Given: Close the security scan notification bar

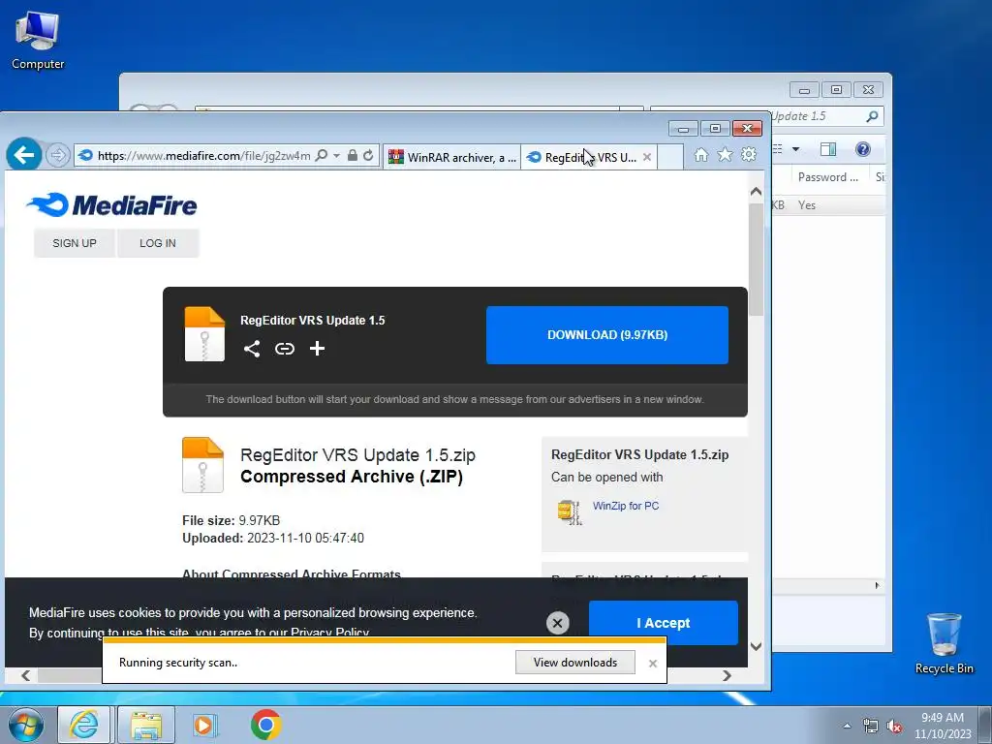Looking at the screenshot, I should pos(653,663).
